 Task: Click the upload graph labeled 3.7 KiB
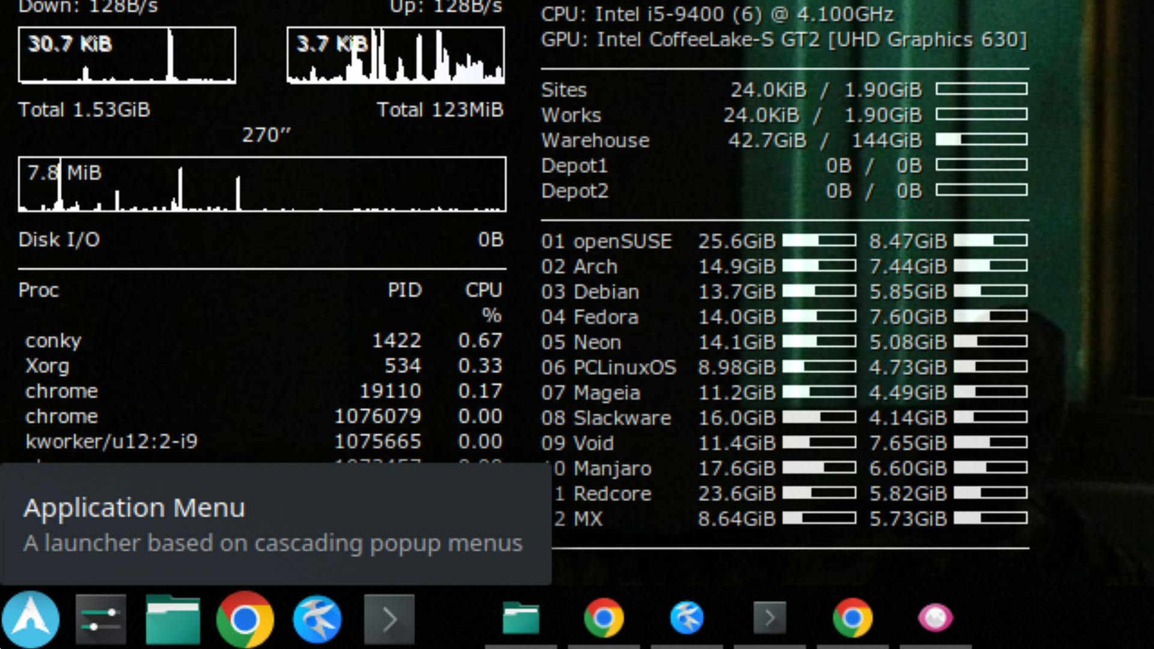click(395, 55)
